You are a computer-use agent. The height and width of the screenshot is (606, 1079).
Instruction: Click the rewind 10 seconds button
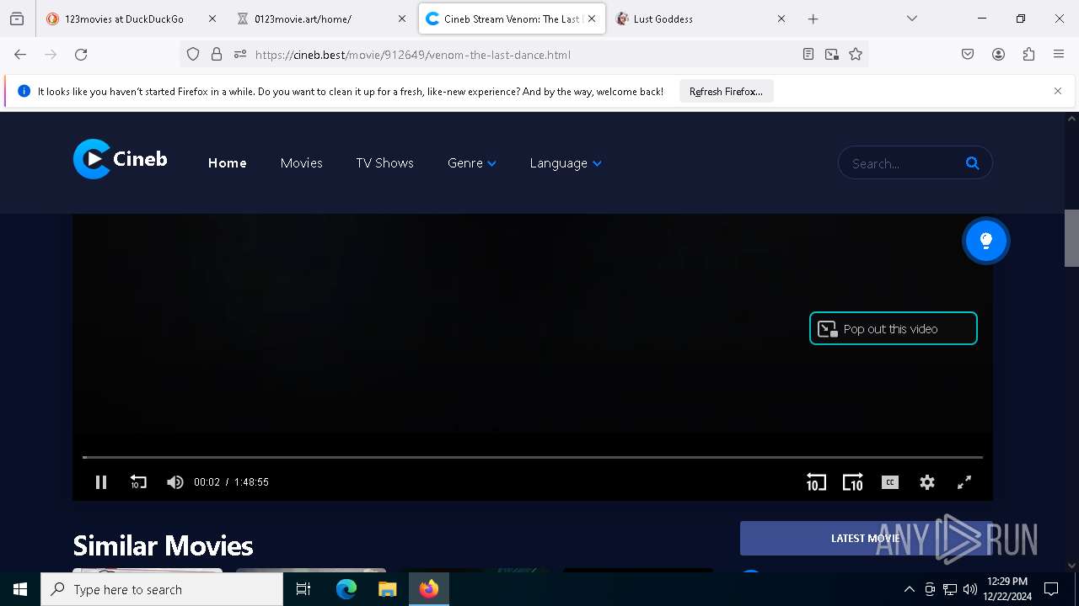816,482
